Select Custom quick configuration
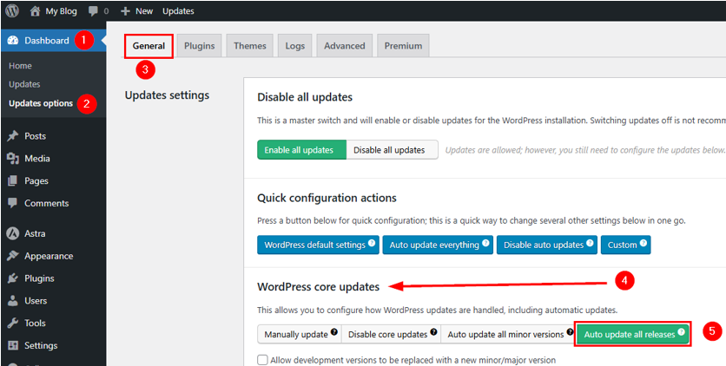Viewport: 726px width, 366px height. (x=626, y=245)
